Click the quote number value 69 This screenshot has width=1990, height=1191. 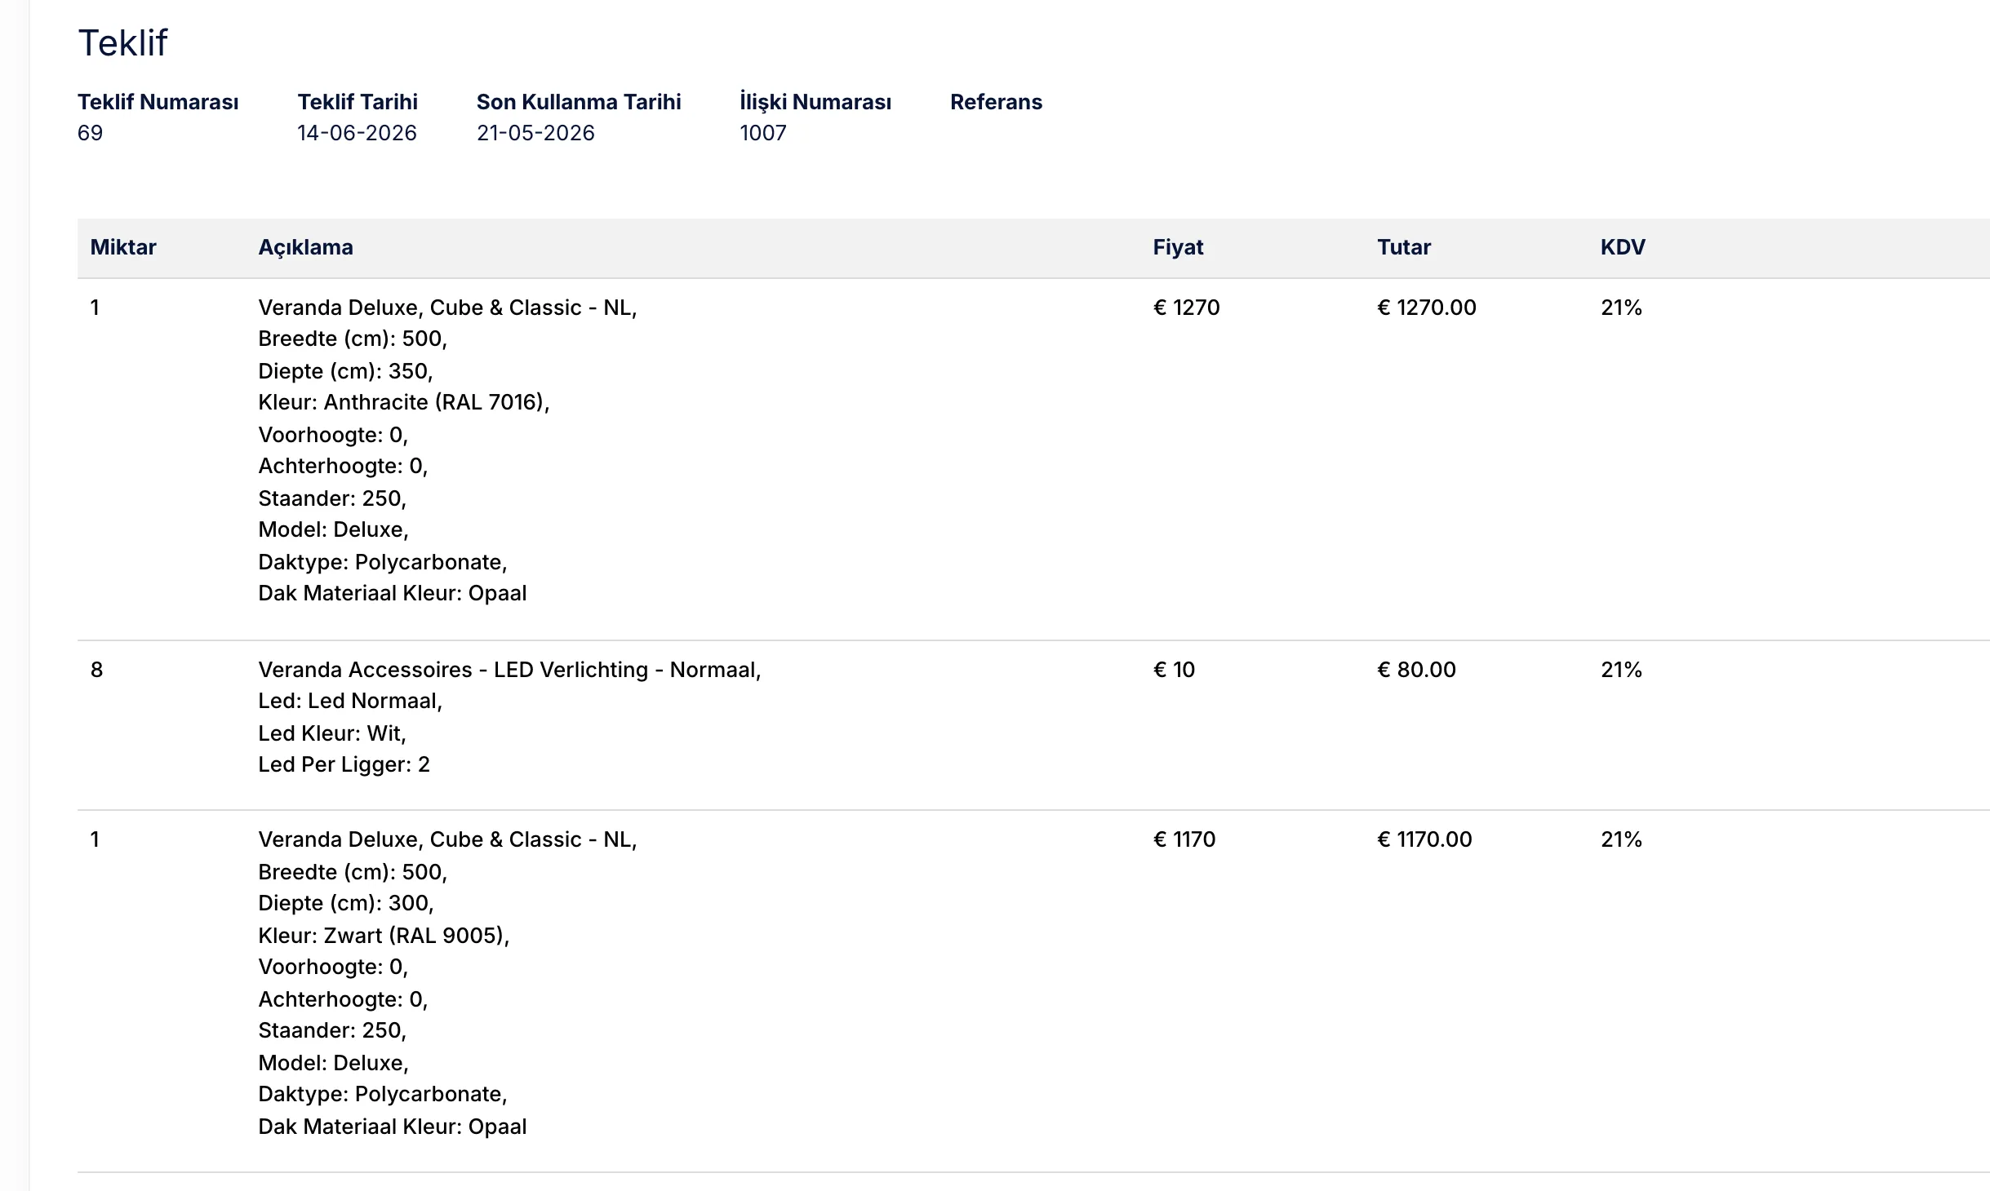91,133
